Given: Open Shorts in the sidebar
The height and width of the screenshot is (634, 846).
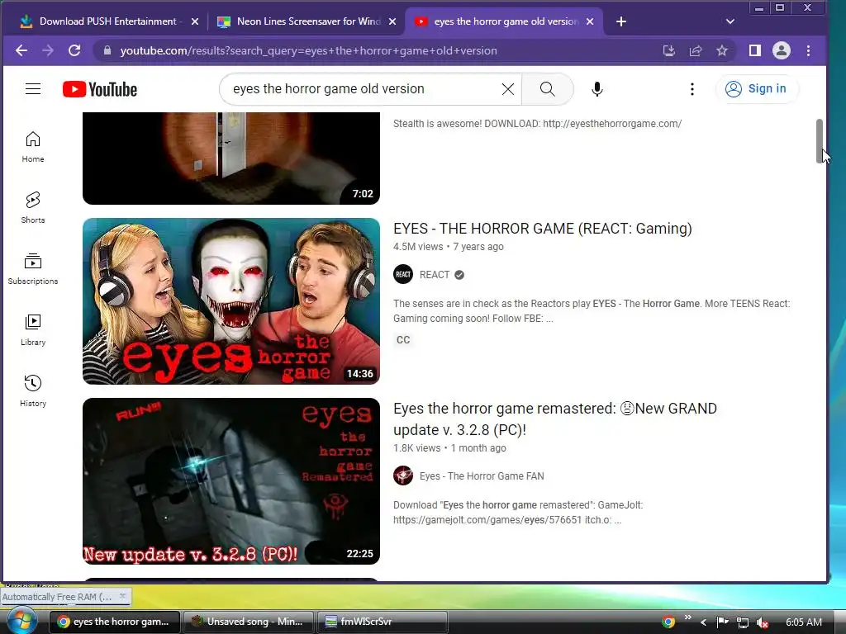Looking at the screenshot, I should click(x=33, y=207).
